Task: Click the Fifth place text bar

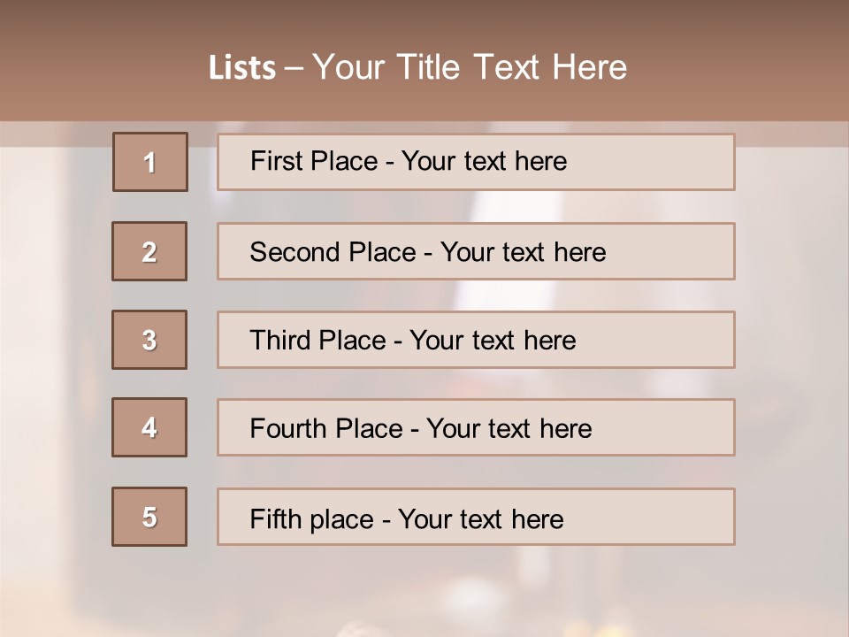Action: pos(476,517)
